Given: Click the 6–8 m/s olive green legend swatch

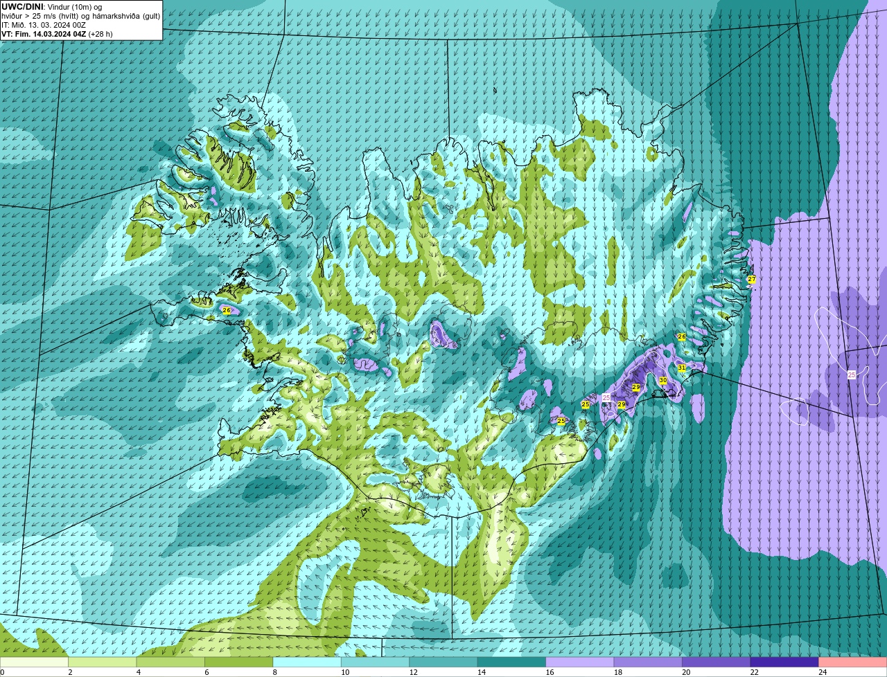Looking at the screenshot, I should click(239, 662).
